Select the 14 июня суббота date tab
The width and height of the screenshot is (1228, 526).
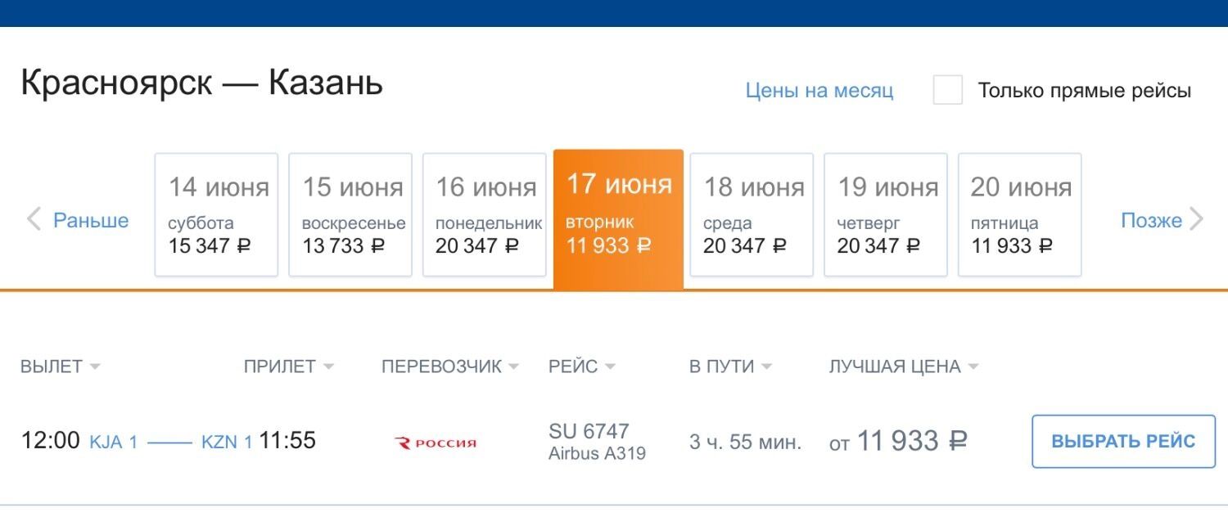[x=216, y=215]
